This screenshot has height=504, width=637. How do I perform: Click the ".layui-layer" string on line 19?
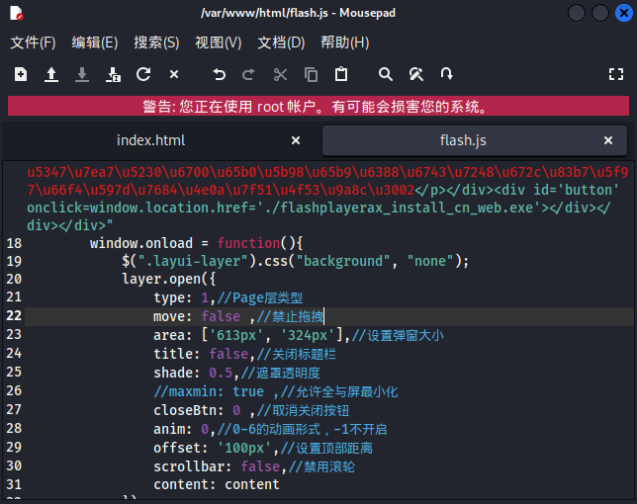(x=193, y=261)
